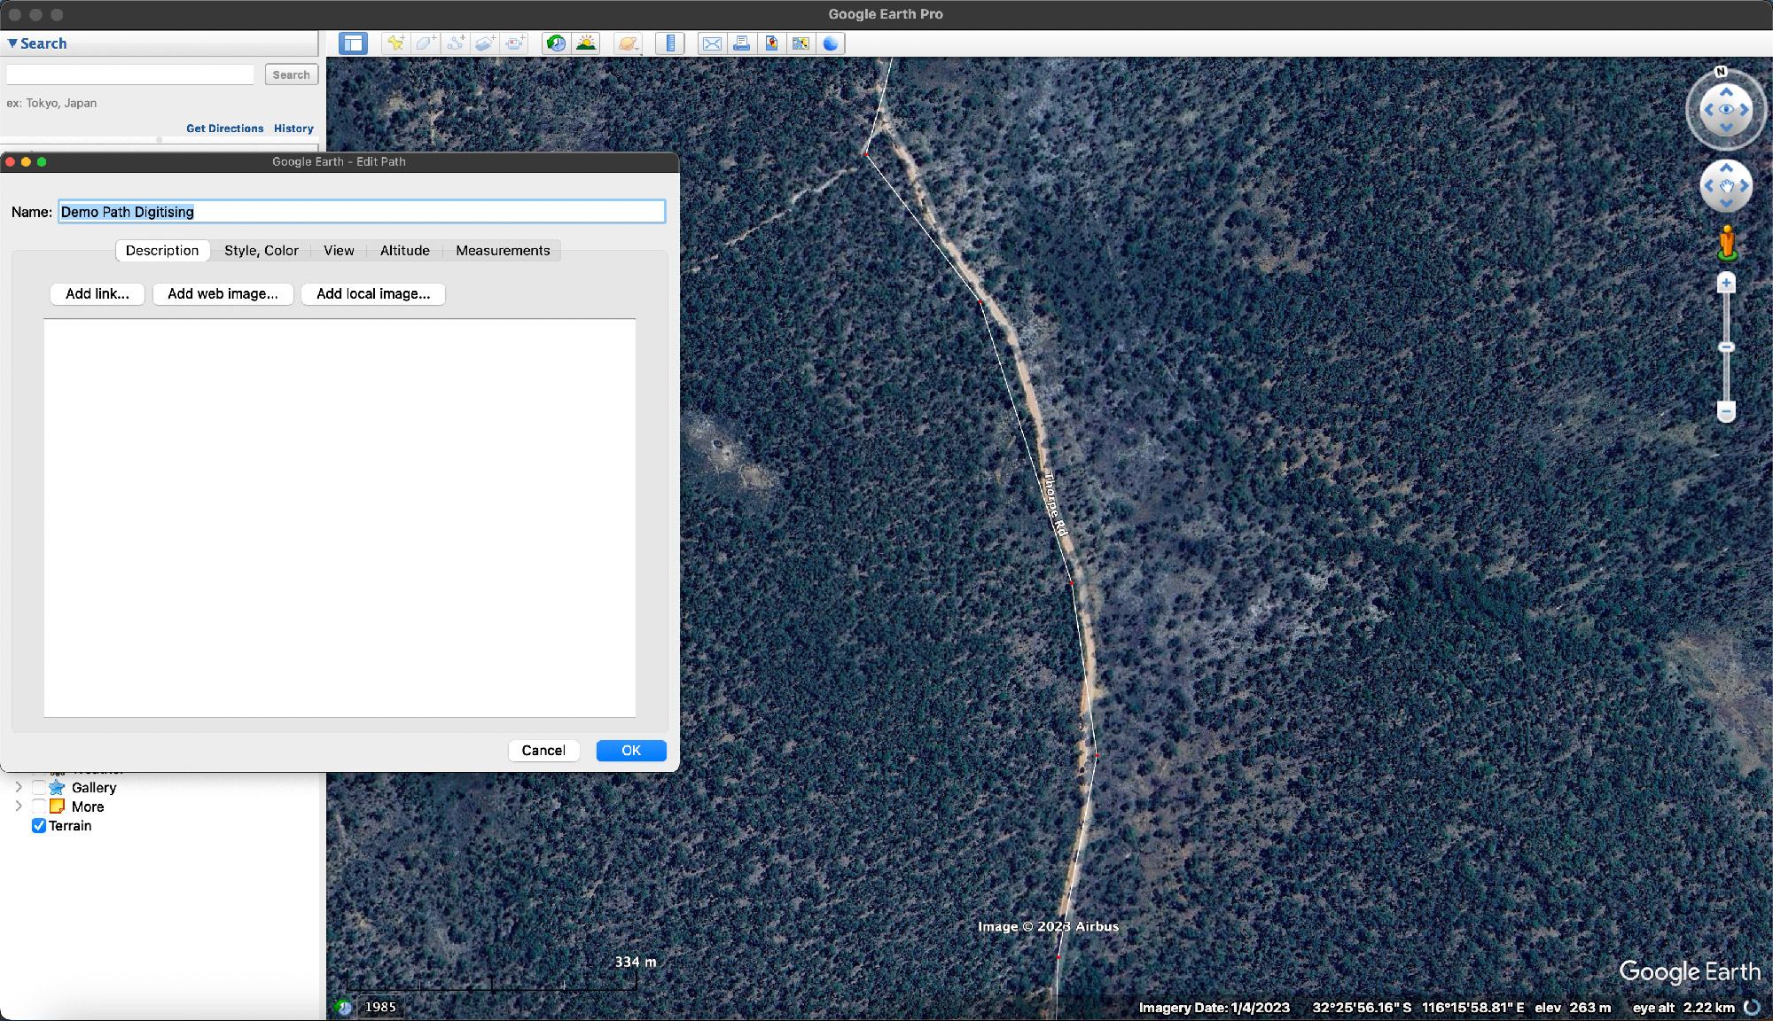1773x1021 pixels.
Task: Click the Look joystick left arrow
Action: coord(1707,110)
